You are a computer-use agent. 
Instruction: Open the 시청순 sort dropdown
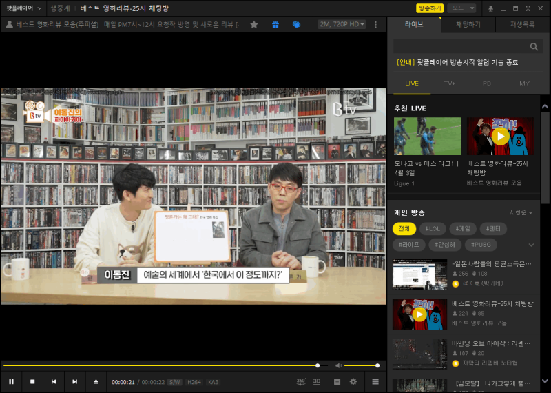[521, 212]
